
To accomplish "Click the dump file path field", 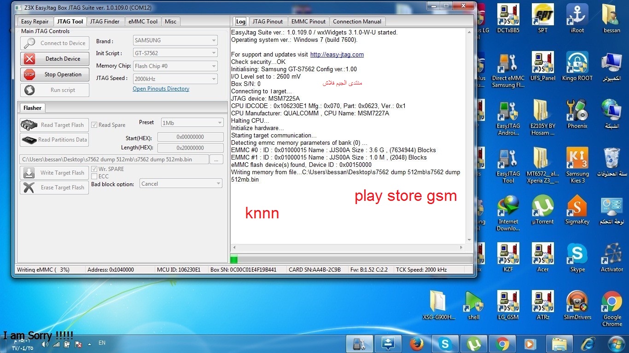I will coord(114,159).
